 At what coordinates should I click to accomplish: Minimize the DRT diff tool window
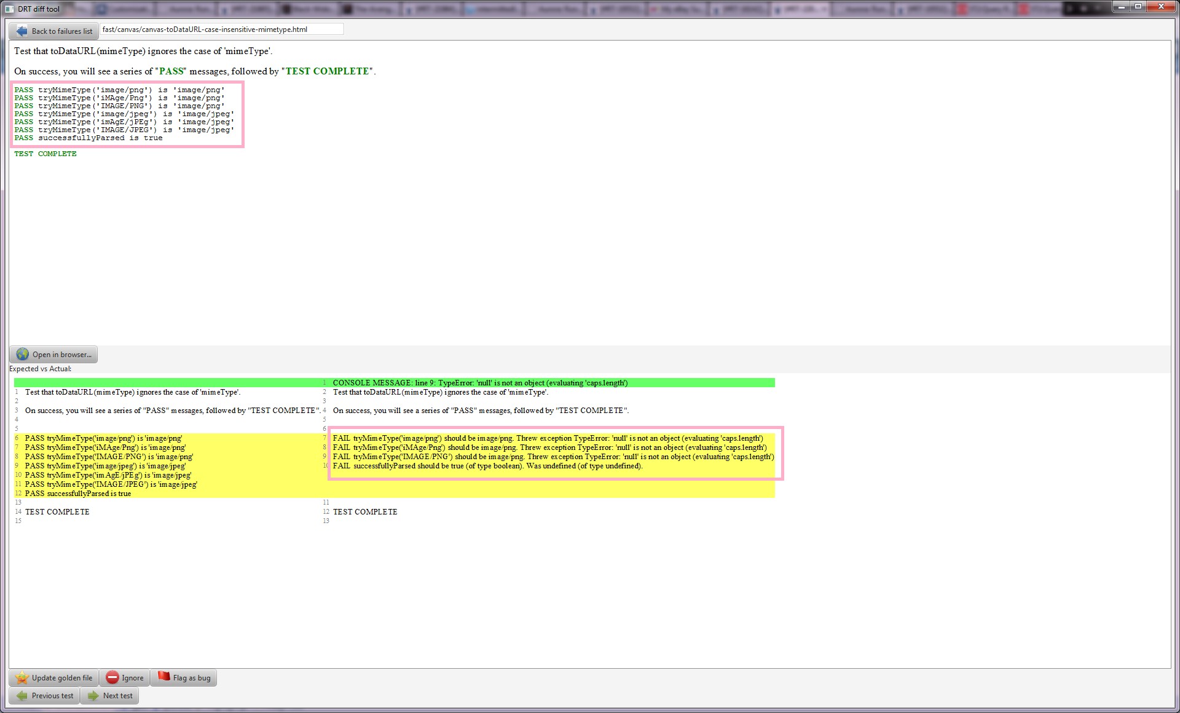coord(1122,6)
